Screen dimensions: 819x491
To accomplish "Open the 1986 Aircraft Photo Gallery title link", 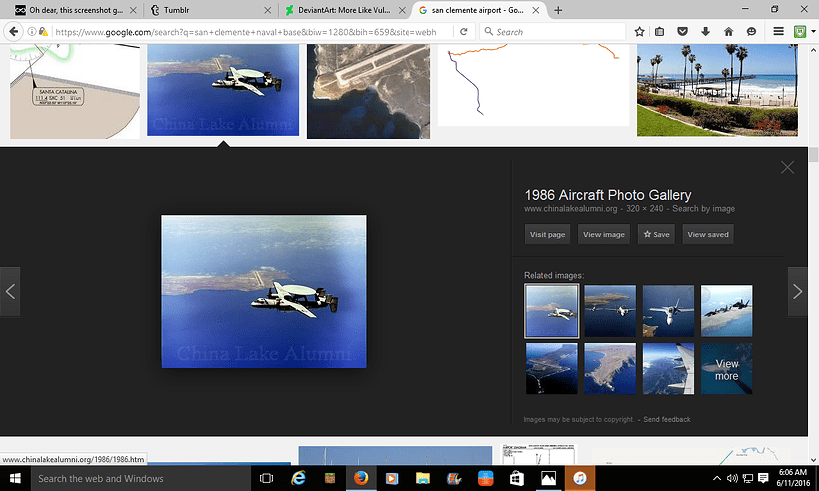I will coord(608,195).
